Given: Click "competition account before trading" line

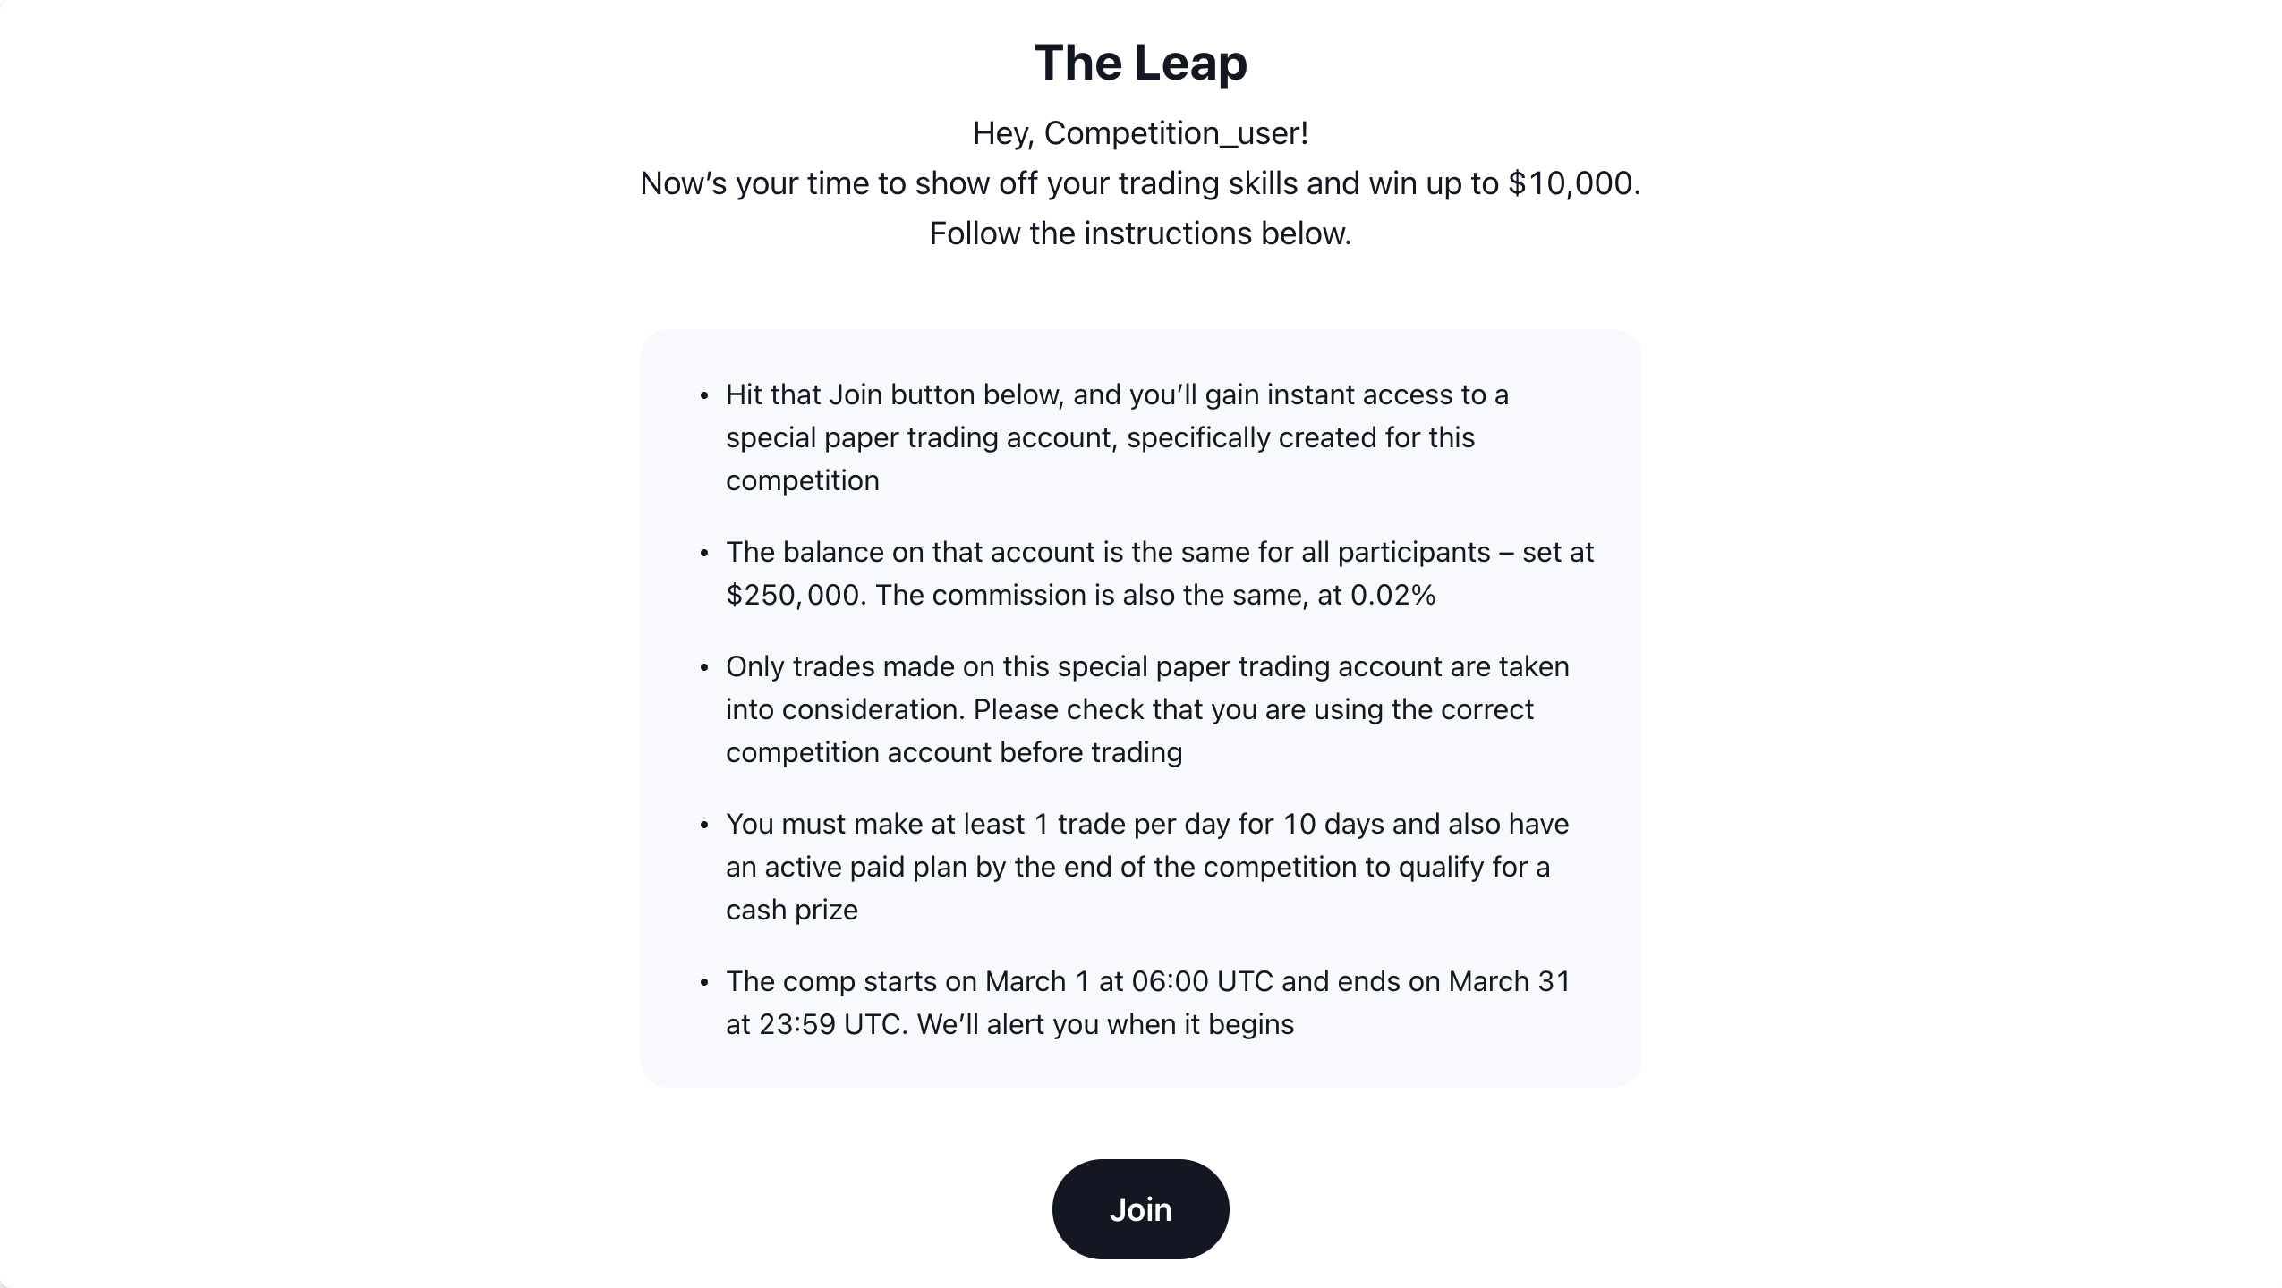Looking at the screenshot, I should tap(954, 752).
